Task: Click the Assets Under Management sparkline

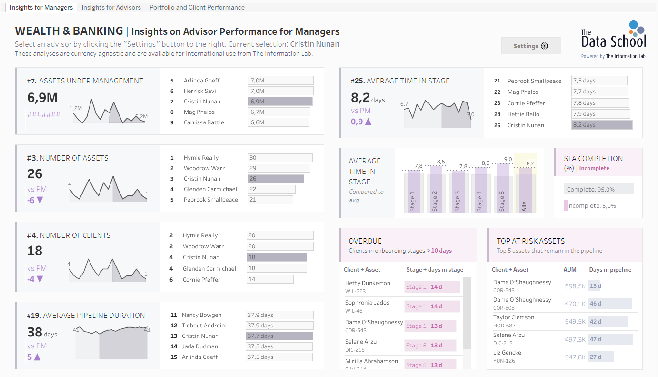Action: 109,111
